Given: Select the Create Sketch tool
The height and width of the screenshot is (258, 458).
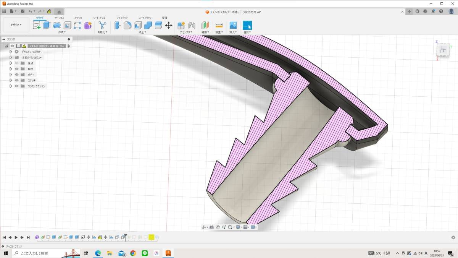Looking at the screenshot, I should click(37, 25).
